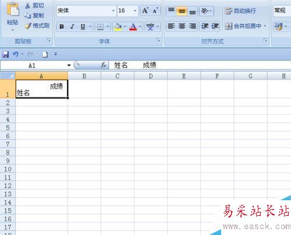Image resolution: width=291 pixels, height=235 pixels.
Task: Toggle bold formatting
Action: (62, 27)
